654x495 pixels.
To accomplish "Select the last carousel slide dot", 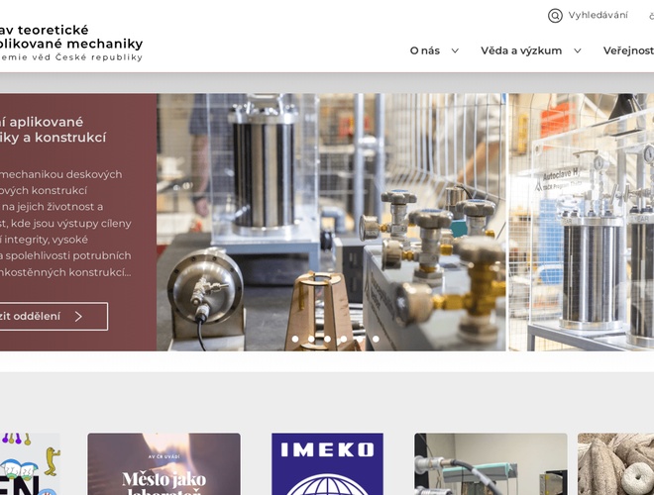I will 376,340.
